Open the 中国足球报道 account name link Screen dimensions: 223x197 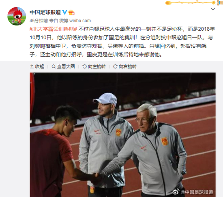[x=45, y=13]
